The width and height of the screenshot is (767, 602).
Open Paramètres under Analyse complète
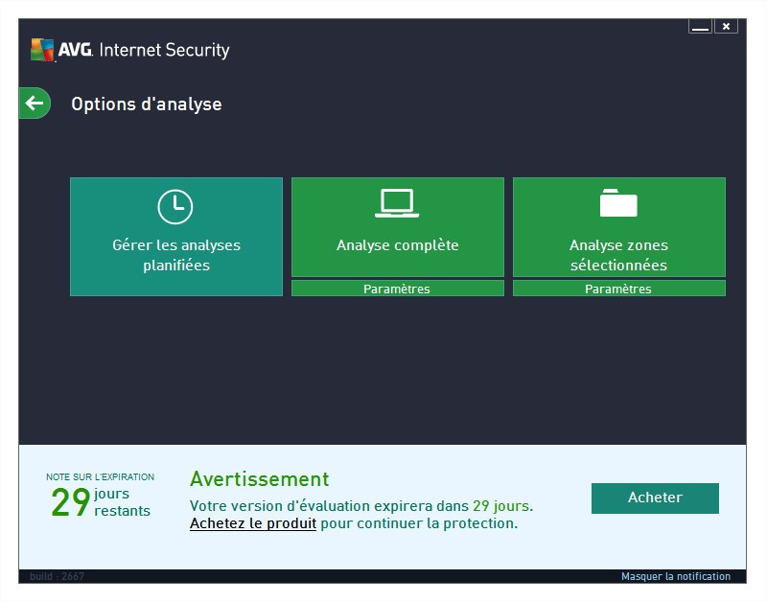click(397, 289)
